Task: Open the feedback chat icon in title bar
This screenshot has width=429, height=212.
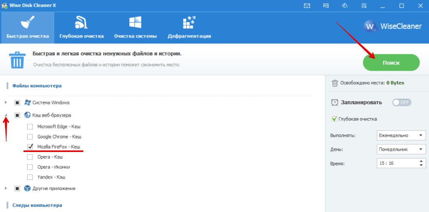Action: coord(326,6)
